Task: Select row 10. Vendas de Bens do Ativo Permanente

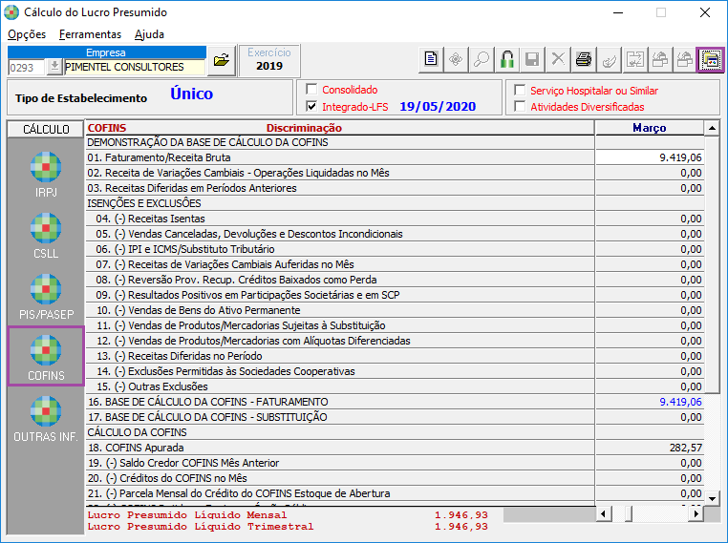Action: pyautogui.click(x=340, y=310)
